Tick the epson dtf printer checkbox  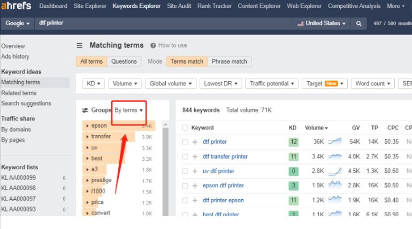185,186
